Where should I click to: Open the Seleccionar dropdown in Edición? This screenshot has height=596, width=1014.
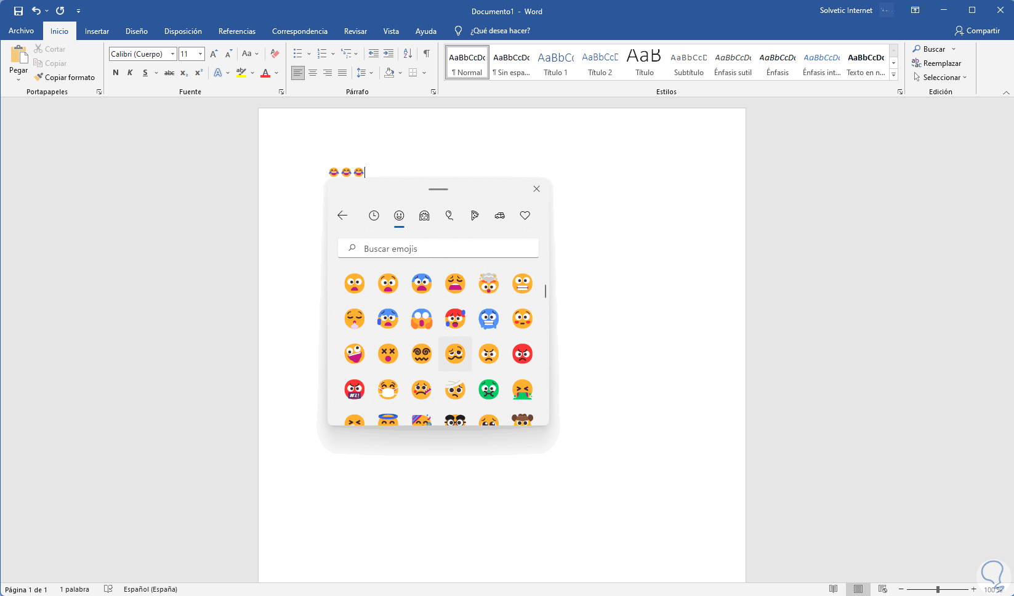tap(941, 78)
